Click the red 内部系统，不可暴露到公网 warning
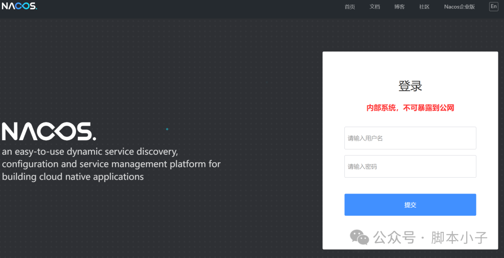The width and height of the screenshot is (504, 258). pos(410,108)
